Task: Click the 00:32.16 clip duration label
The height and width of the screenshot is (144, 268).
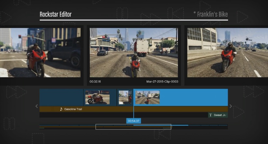Action: click(95, 82)
